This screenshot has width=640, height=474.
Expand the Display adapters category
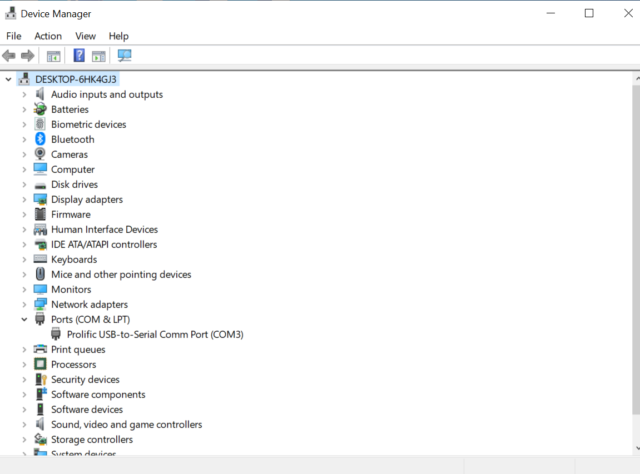[x=24, y=199]
